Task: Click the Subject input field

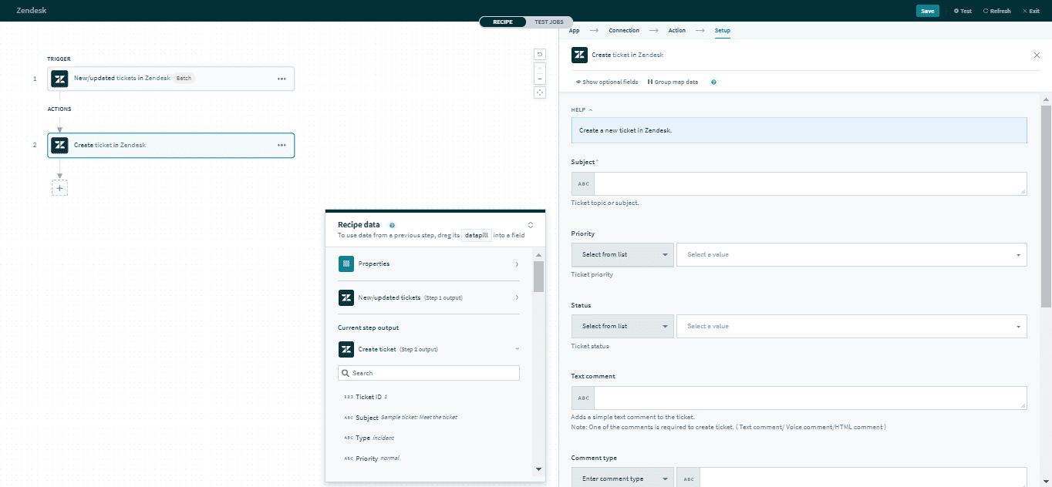Action: pos(810,183)
